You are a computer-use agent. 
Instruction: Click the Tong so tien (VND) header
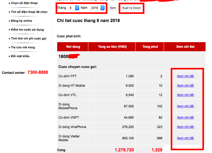[x=112, y=47]
